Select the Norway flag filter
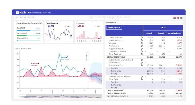This screenshot has height=105, width=195. [178, 18]
